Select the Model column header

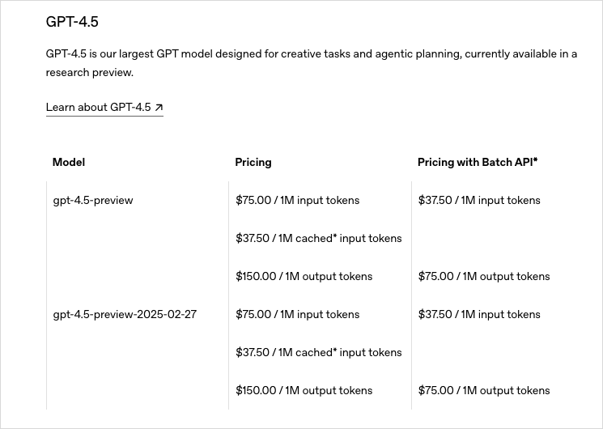point(69,162)
